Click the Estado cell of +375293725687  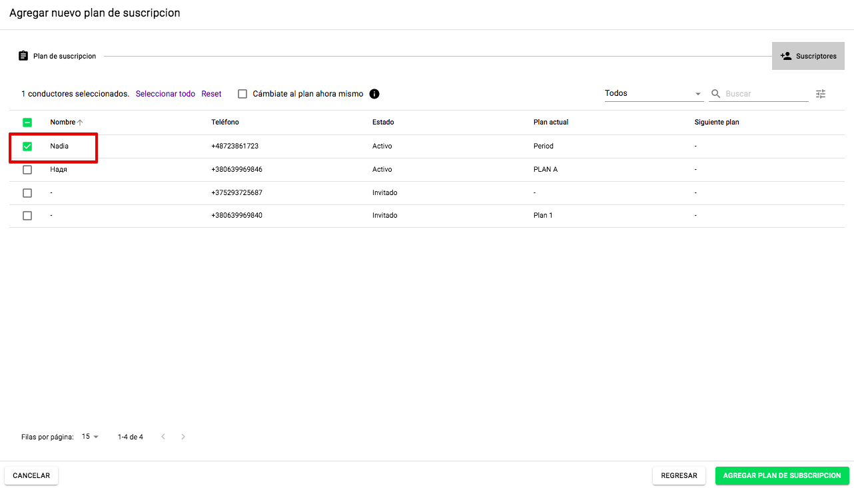(x=385, y=192)
